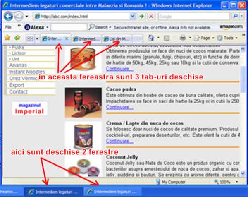
Task: Switch to the 'Usi din M...' tab
Action: tap(119, 38)
